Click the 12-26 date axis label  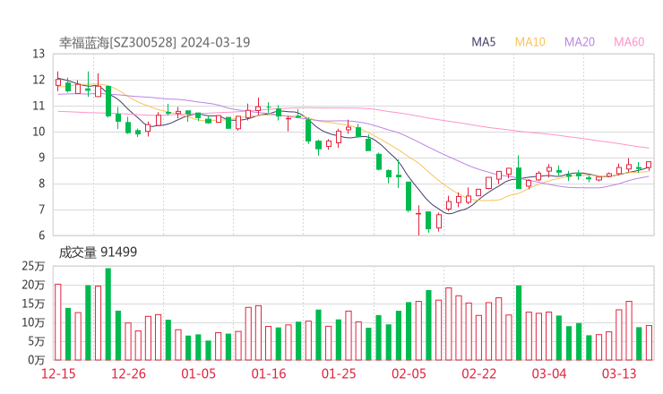tap(128, 373)
